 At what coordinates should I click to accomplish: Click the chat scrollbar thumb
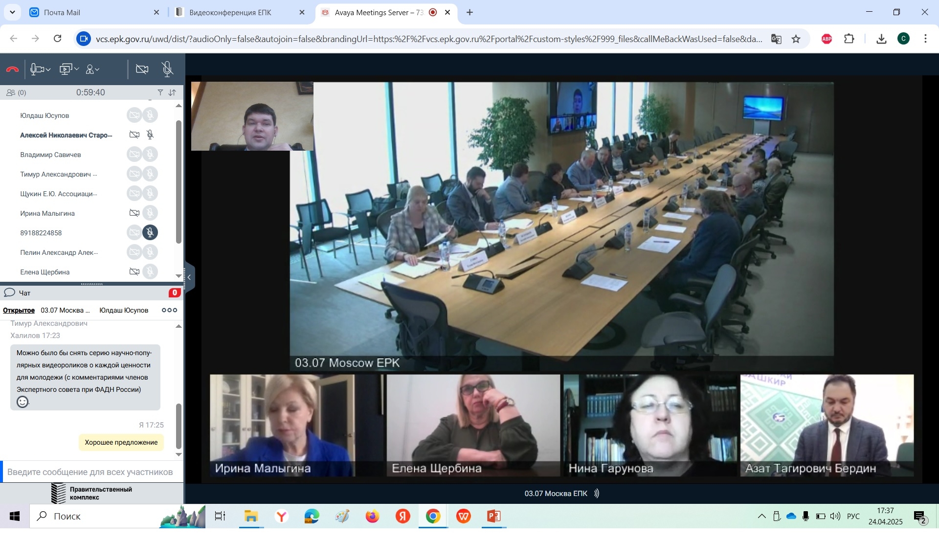coord(179,426)
